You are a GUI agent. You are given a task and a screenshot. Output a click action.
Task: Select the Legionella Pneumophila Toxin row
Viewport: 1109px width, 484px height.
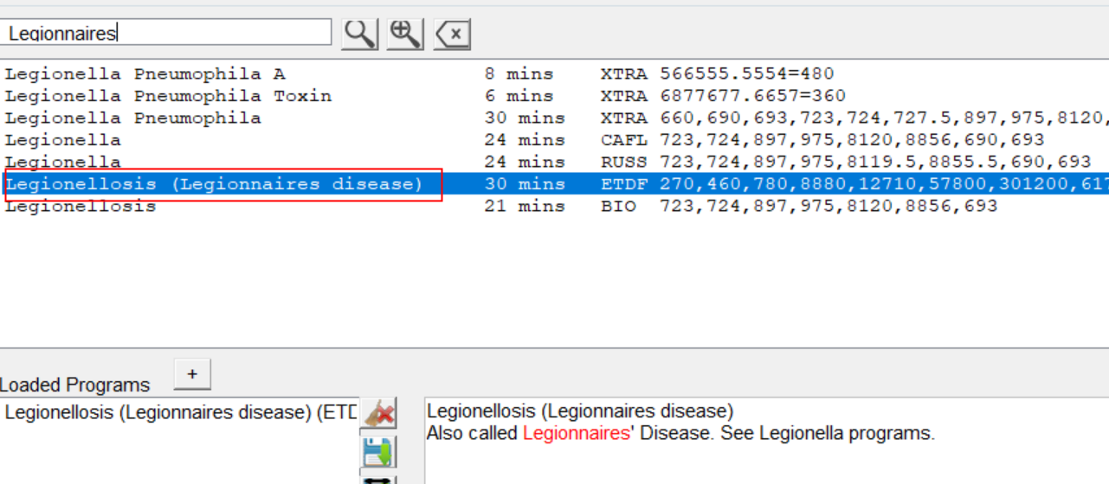[x=168, y=96]
